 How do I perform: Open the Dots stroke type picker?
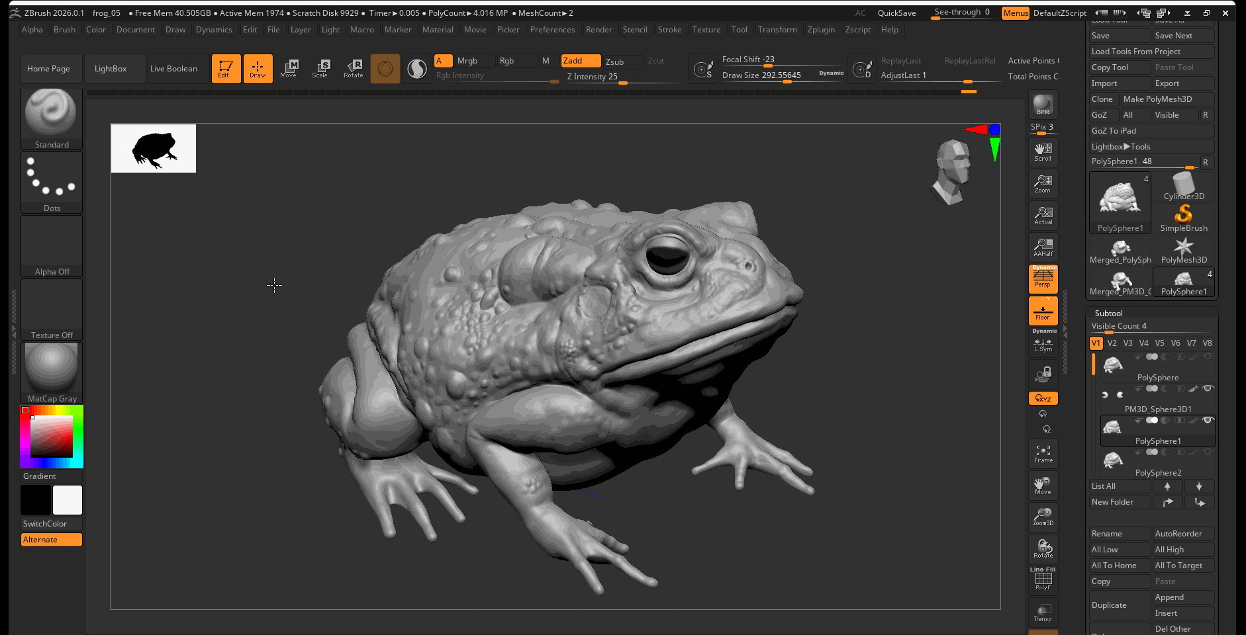pyautogui.click(x=52, y=182)
